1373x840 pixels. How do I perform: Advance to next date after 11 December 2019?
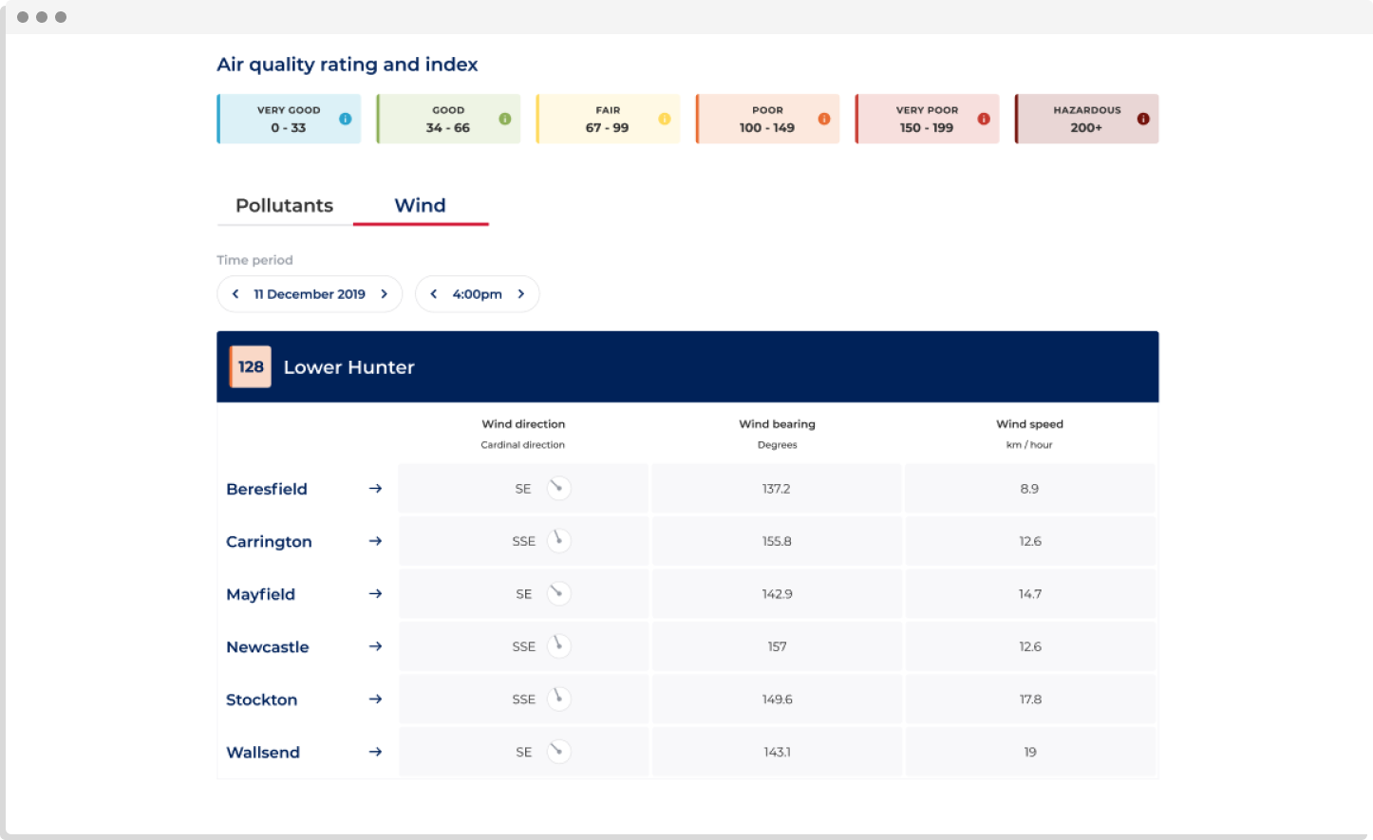pos(385,294)
